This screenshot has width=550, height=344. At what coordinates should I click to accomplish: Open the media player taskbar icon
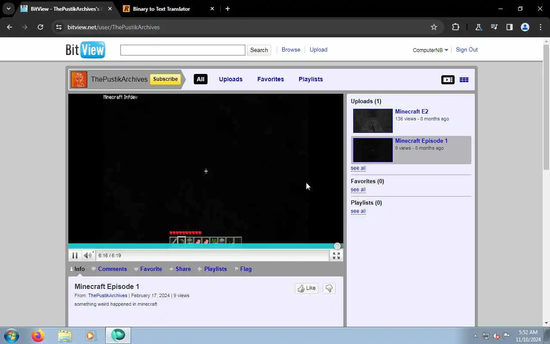tap(91, 335)
